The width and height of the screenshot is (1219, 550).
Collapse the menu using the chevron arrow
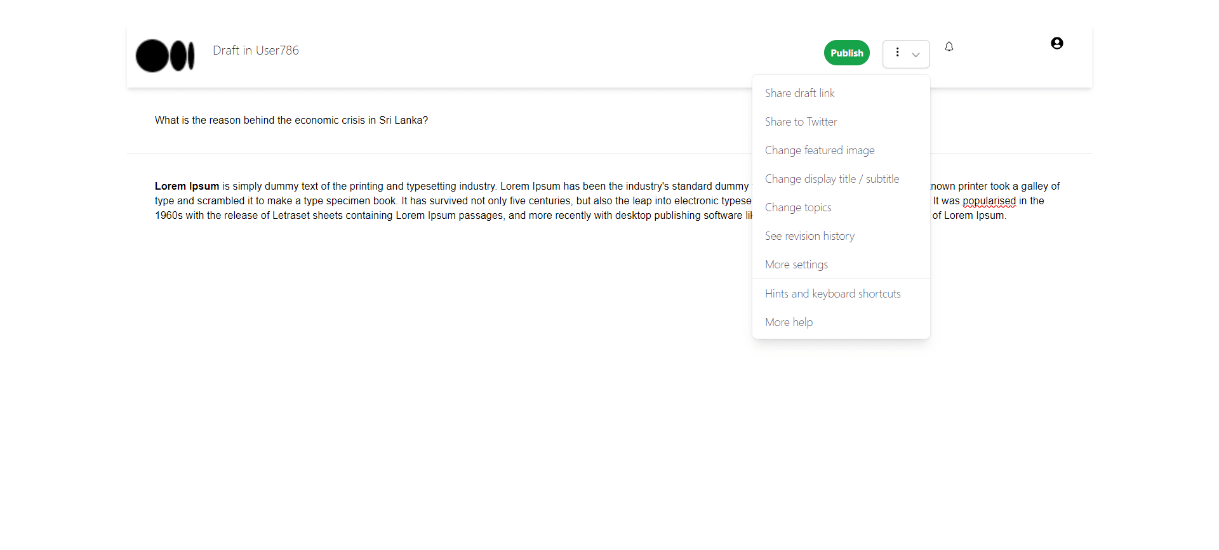[916, 55]
